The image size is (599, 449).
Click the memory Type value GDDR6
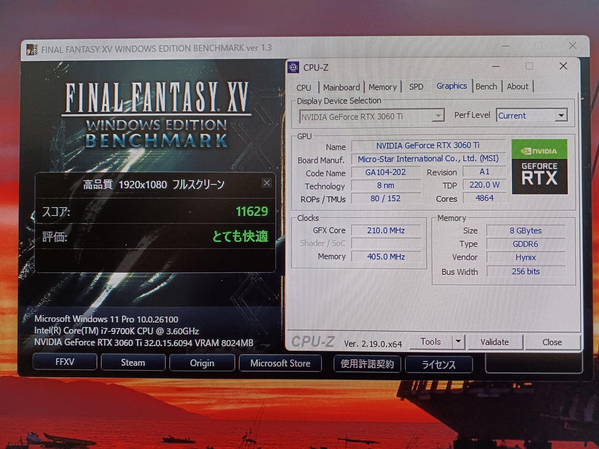[x=526, y=244]
